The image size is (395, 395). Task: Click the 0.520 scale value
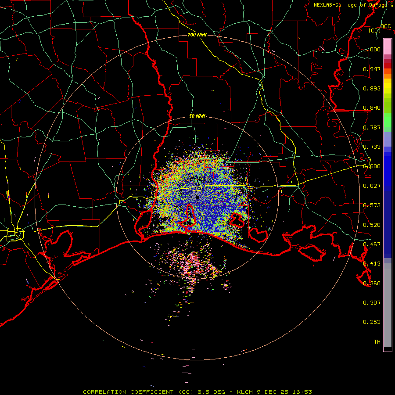click(372, 225)
